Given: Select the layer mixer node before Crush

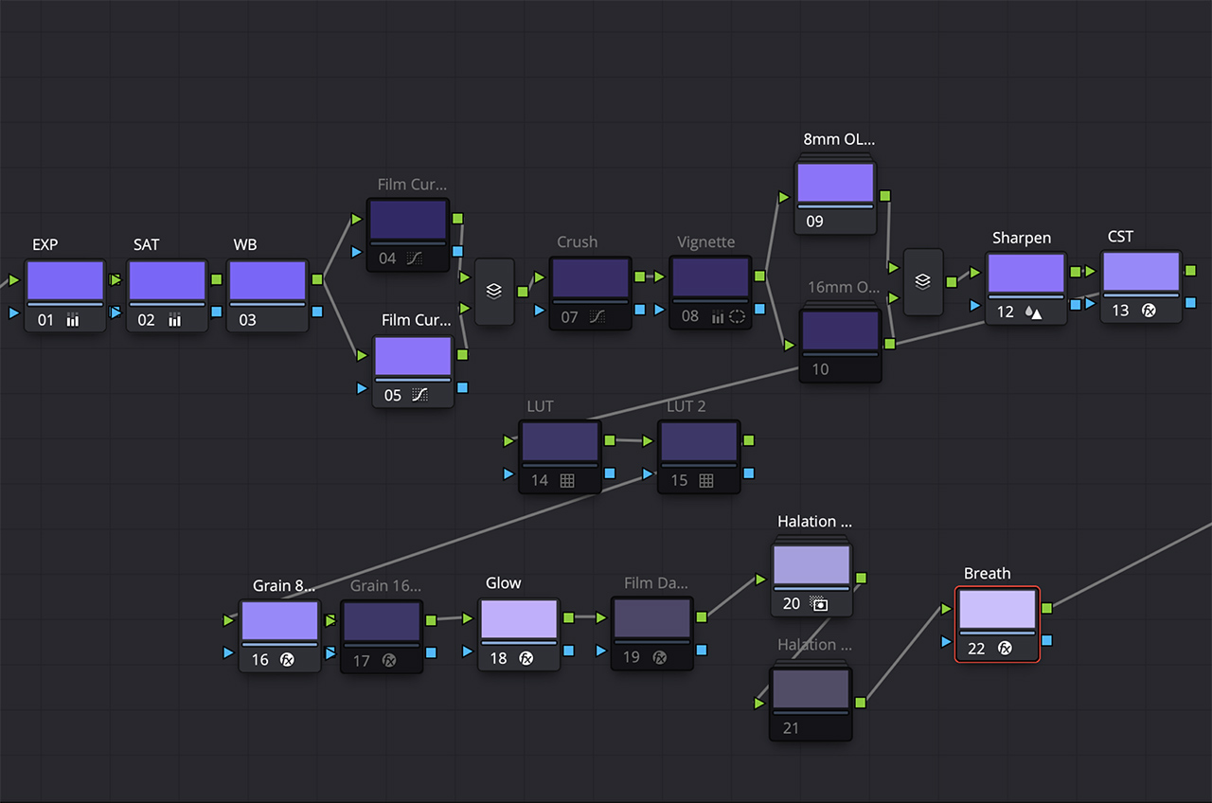Looking at the screenshot, I should tap(494, 292).
